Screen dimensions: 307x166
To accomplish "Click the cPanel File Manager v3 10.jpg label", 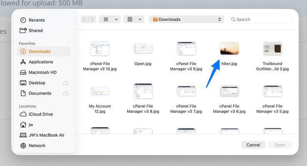I will click(x=100, y=66).
